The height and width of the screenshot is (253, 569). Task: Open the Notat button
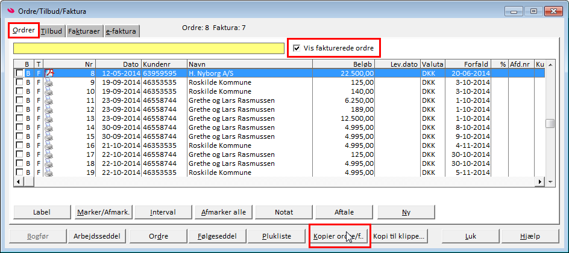pos(284,212)
